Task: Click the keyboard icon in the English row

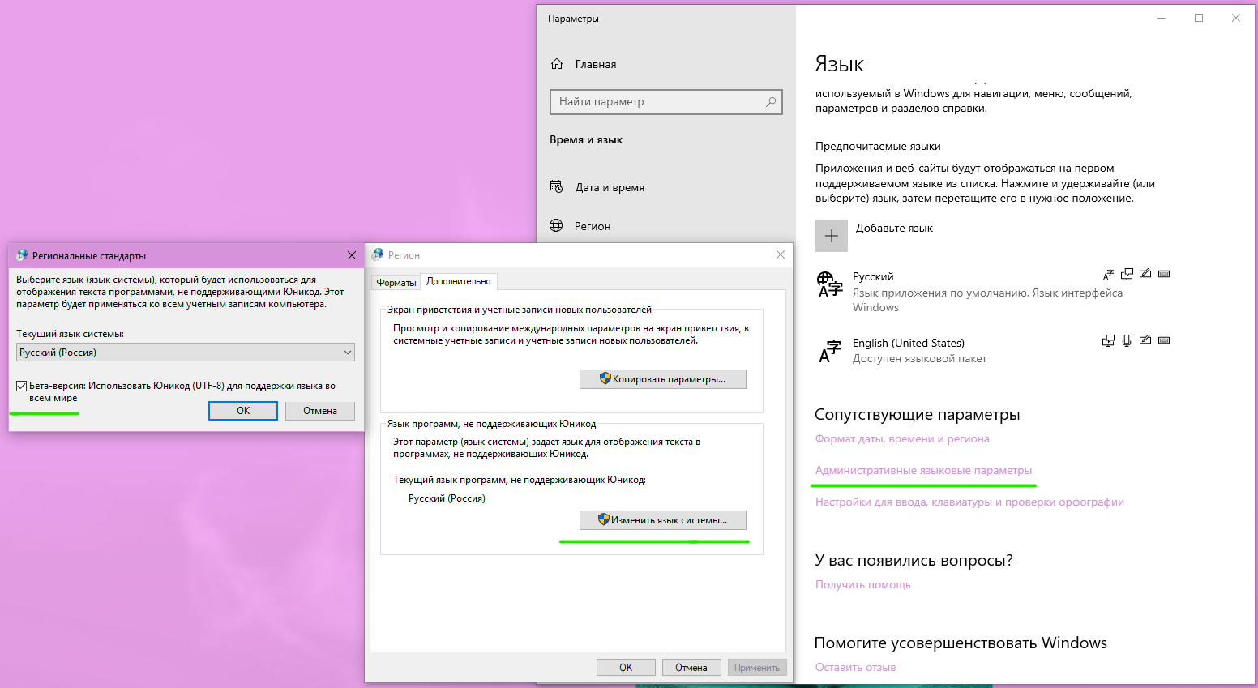Action: [x=1164, y=340]
